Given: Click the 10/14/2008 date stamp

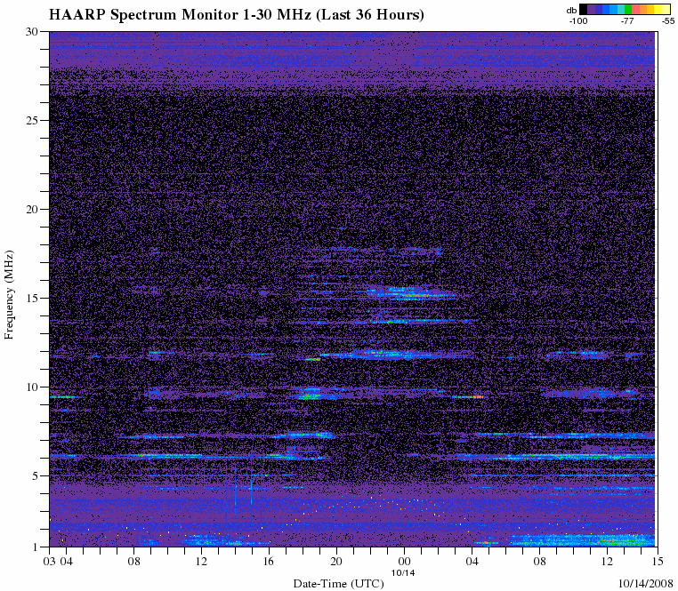Looking at the screenshot, I should pyautogui.click(x=643, y=583).
